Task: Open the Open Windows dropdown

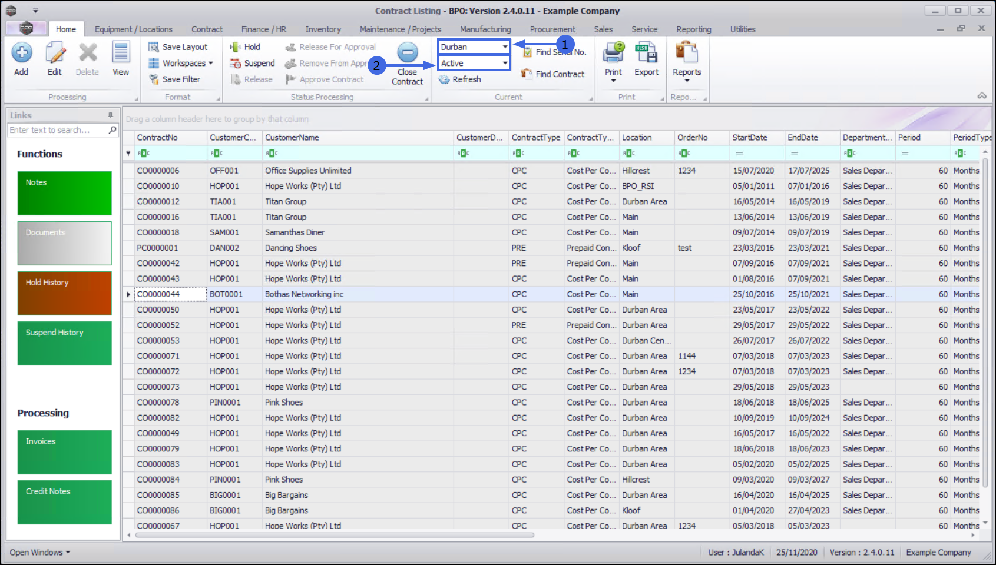Action: [40, 553]
